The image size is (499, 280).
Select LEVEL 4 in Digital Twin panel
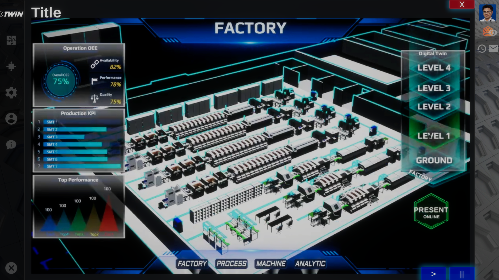click(x=434, y=68)
